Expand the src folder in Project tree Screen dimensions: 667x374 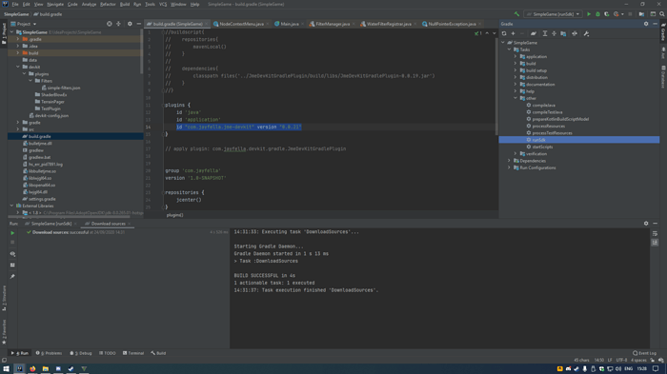(18, 129)
